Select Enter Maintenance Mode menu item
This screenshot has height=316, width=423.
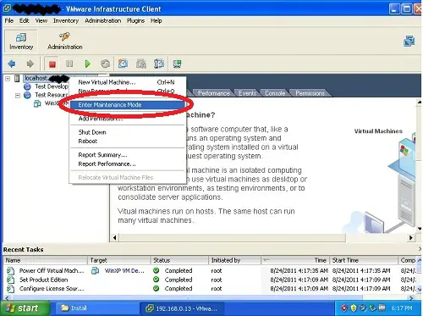coord(128,105)
